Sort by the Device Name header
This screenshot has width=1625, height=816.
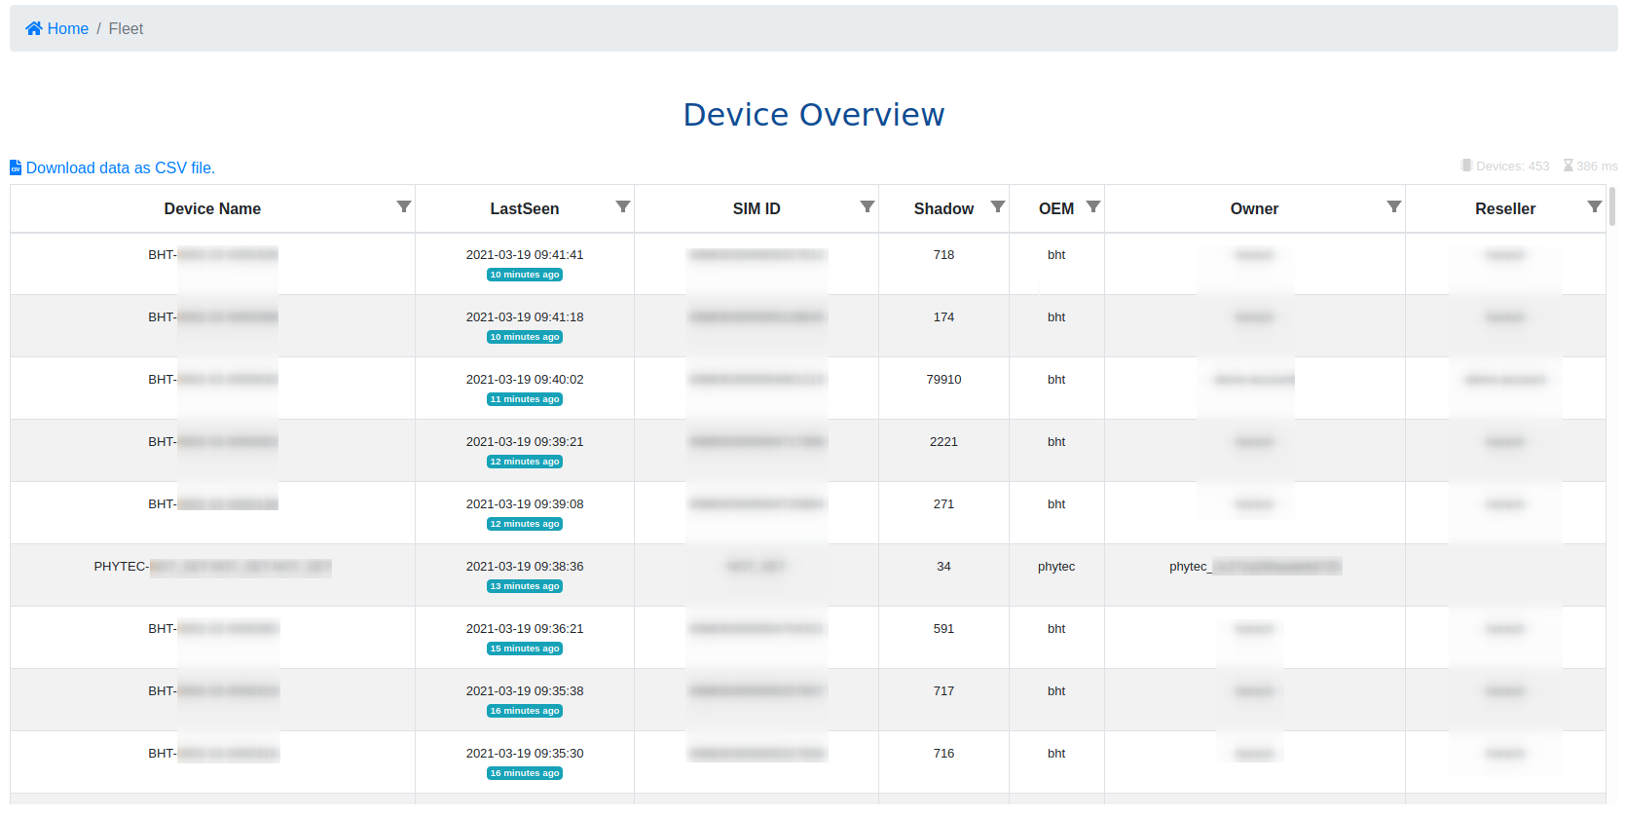[212, 209]
